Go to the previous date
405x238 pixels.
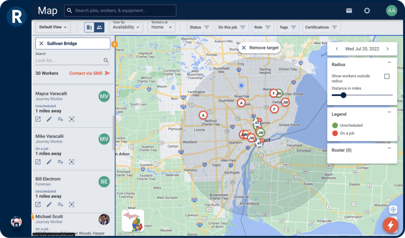(x=337, y=49)
